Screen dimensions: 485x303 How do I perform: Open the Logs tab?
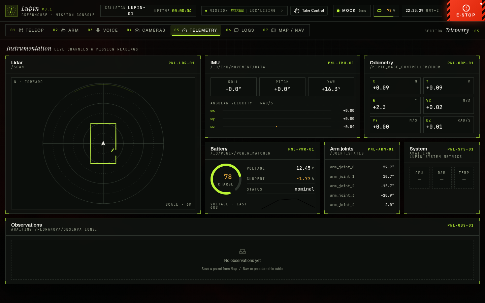[240, 30]
